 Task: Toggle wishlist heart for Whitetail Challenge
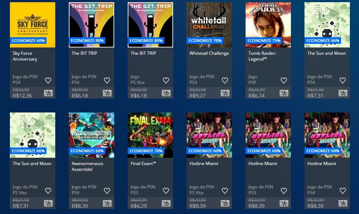(225, 80)
